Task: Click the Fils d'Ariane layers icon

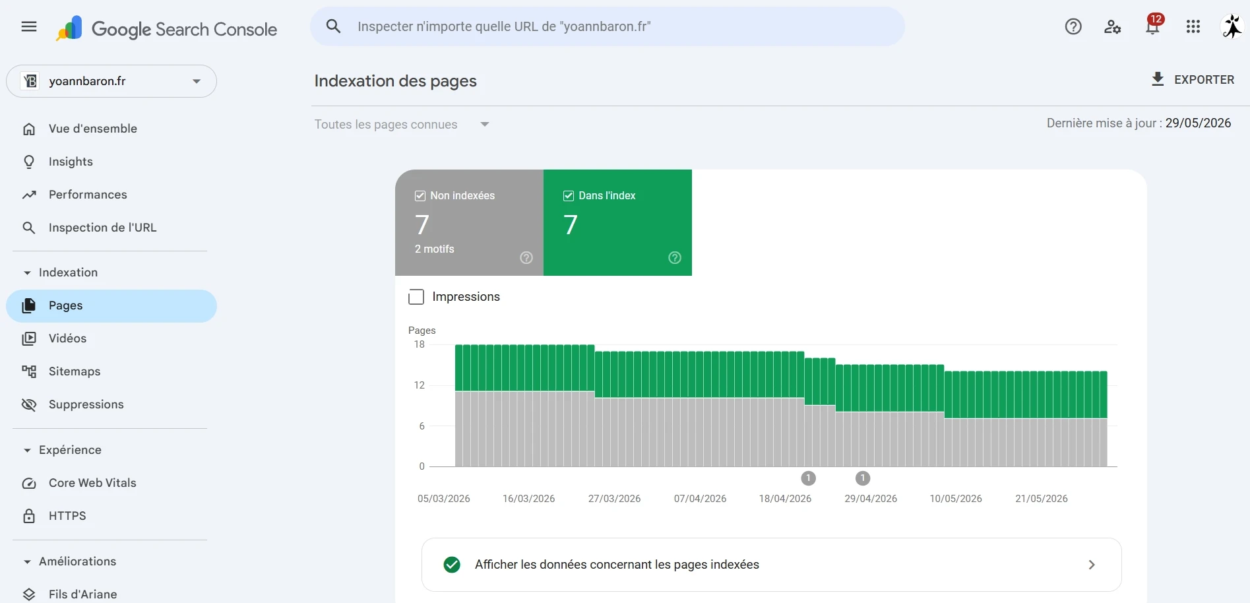Action: [29, 594]
